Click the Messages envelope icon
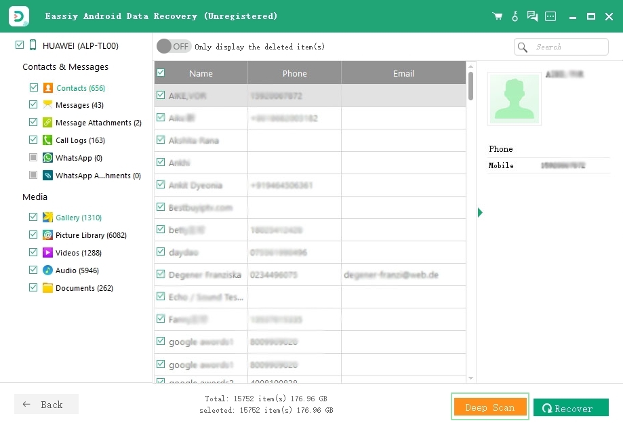The height and width of the screenshot is (425, 623). coord(47,105)
